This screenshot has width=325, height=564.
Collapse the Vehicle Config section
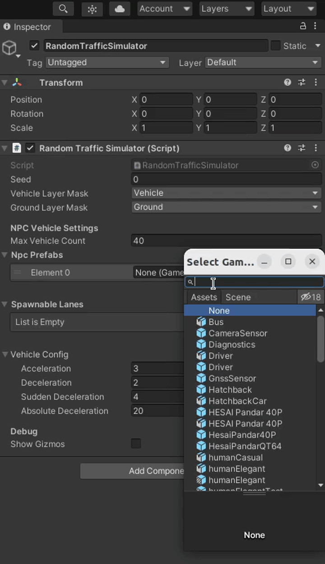(x=5, y=354)
